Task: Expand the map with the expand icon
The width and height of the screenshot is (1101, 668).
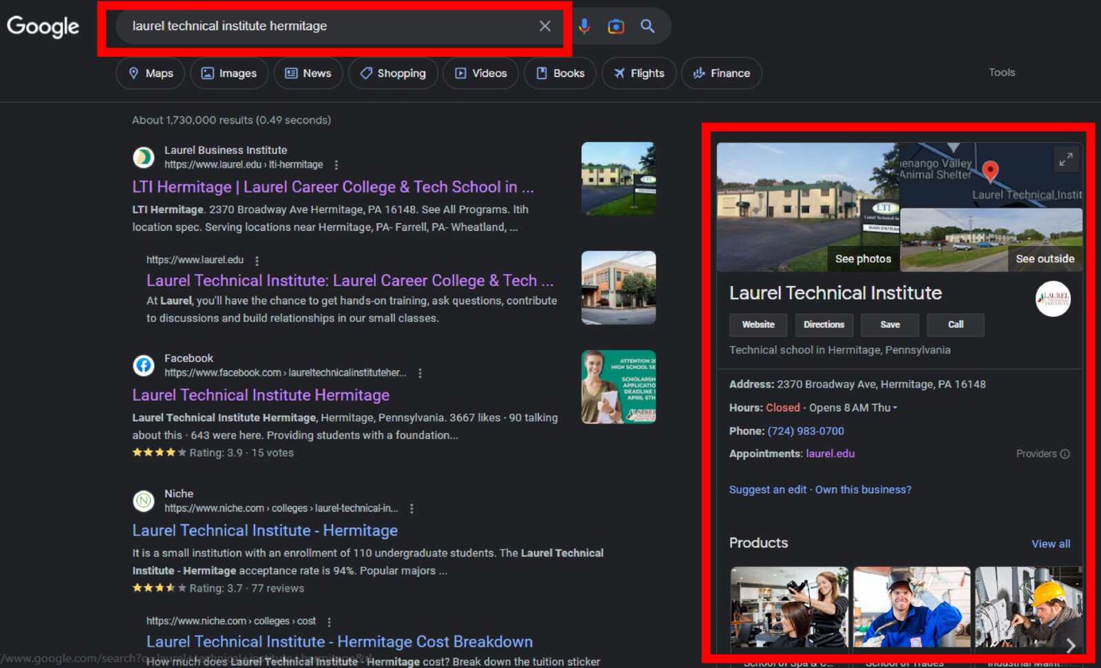Action: point(1066,159)
